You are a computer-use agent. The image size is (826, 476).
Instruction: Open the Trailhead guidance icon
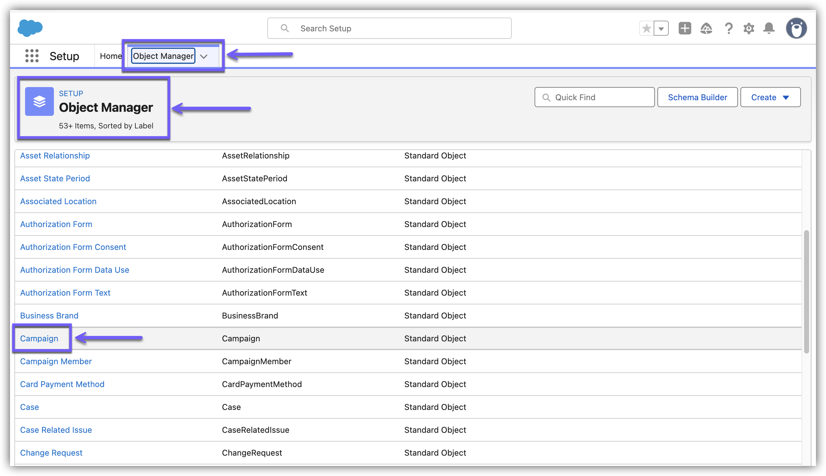[706, 28]
